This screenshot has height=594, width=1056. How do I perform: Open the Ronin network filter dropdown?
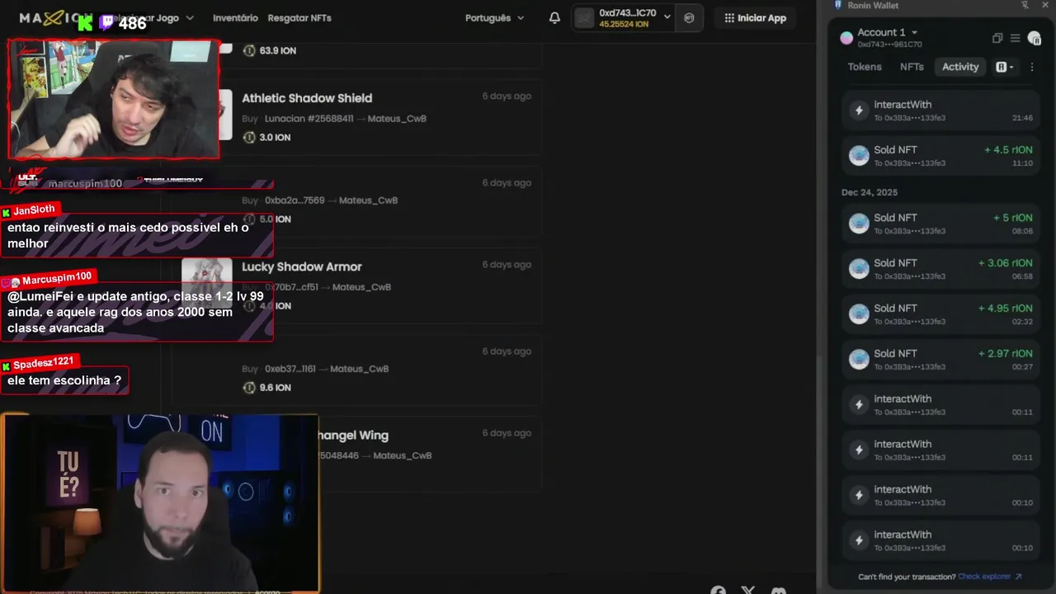[1004, 67]
